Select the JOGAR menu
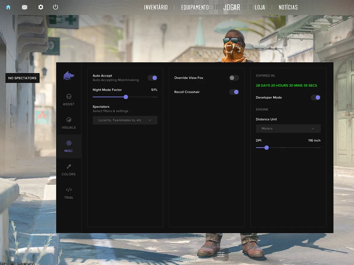The width and height of the screenshot is (354, 265). (x=232, y=7)
